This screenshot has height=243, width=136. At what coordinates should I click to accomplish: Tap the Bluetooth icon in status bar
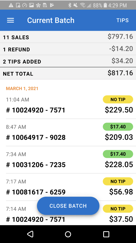[x=70, y=5]
